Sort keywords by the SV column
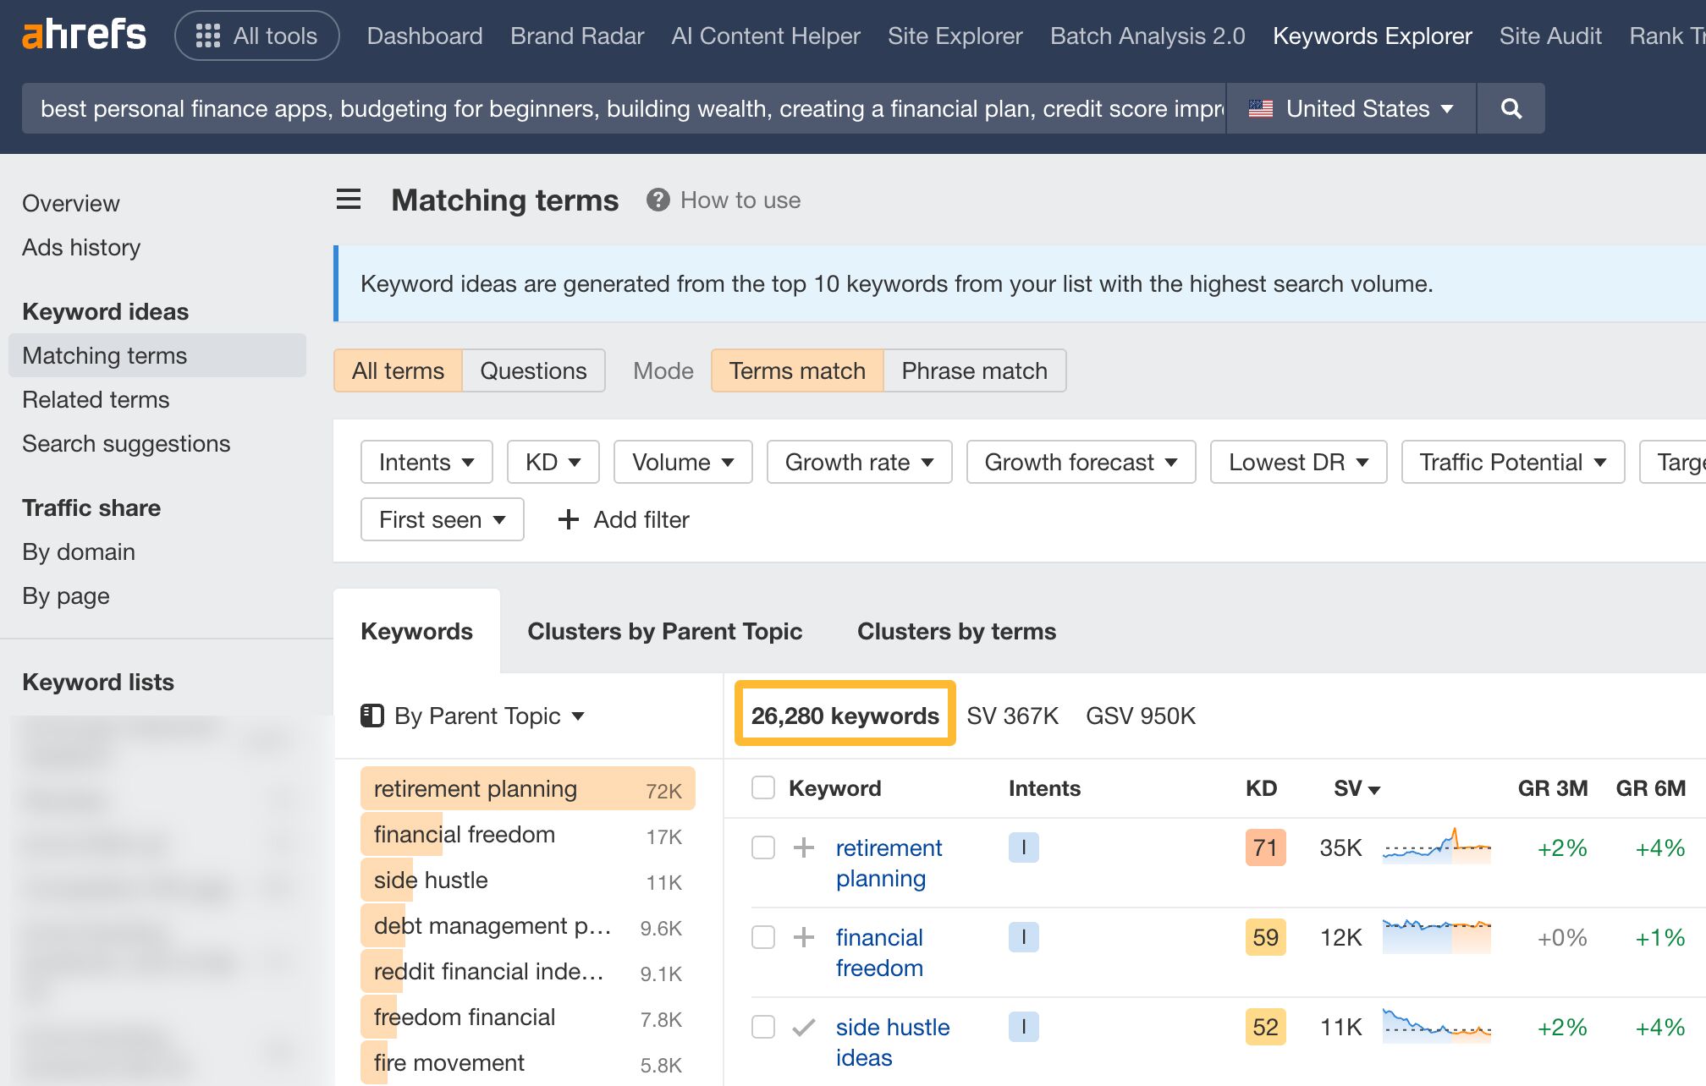 click(1354, 788)
